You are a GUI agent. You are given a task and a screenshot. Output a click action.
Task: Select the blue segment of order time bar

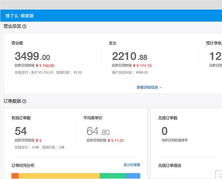click(x=133, y=176)
